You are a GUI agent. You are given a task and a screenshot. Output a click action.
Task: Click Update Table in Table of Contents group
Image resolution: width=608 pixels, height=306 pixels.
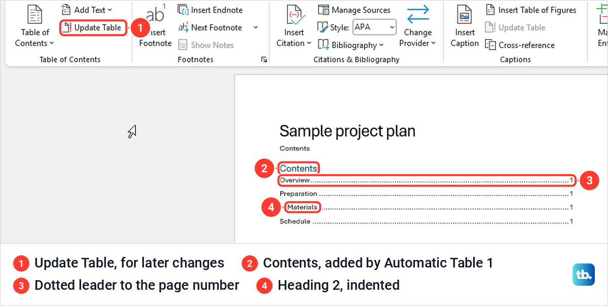pos(93,27)
